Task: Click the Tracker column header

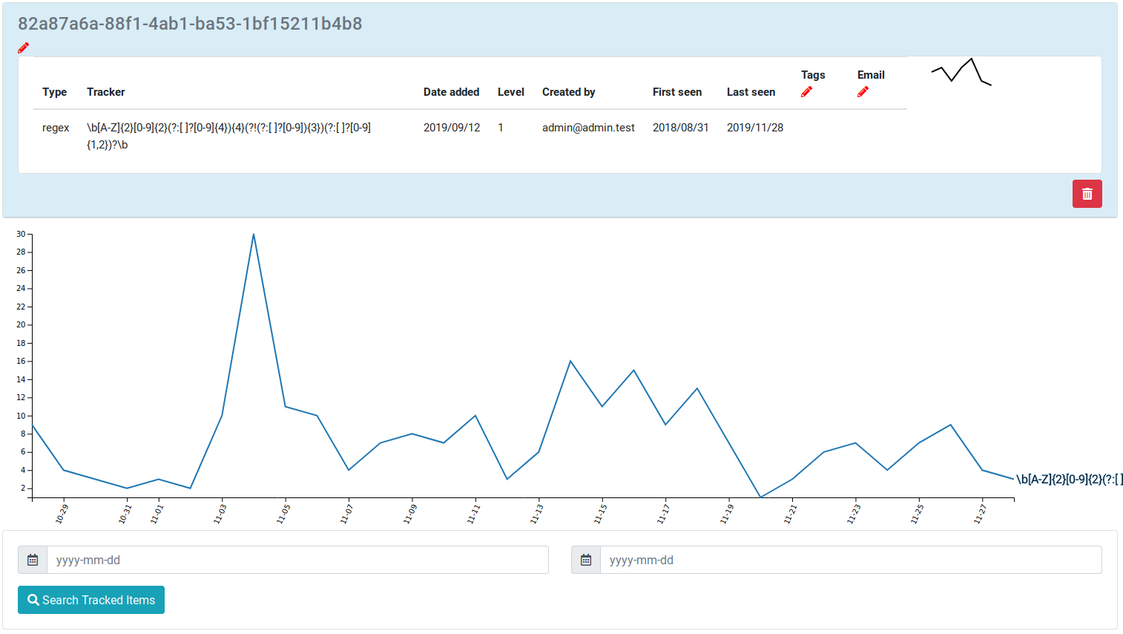Action: click(105, 92)
